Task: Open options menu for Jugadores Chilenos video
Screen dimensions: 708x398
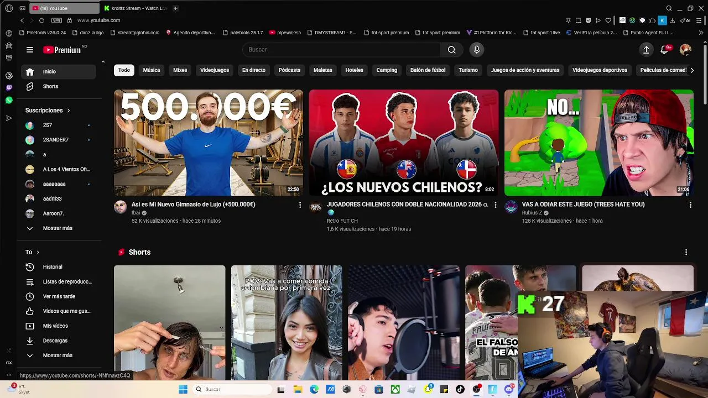Action: (x=495, y=205)
